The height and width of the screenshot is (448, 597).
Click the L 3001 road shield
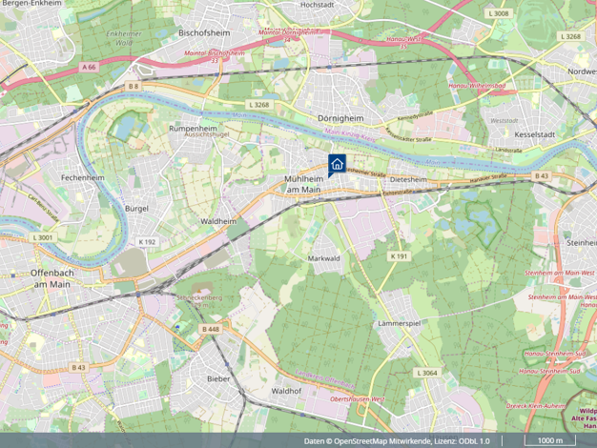tap(43, 237)
